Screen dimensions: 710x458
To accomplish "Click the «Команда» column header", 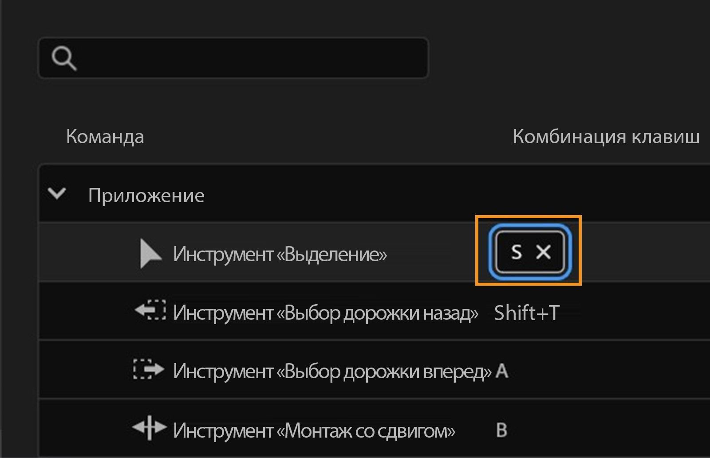I will (105, 137).
